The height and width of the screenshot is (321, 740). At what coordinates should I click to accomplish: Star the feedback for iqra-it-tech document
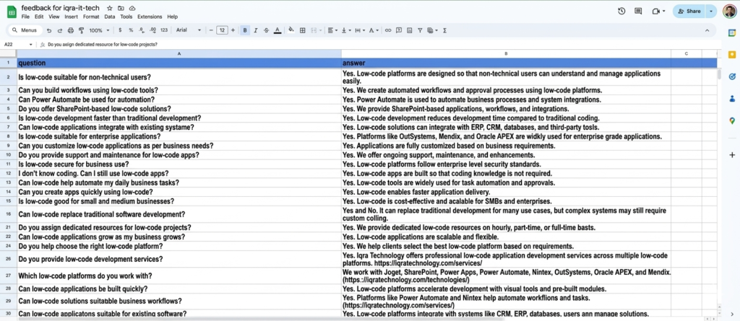pos(109,7)
